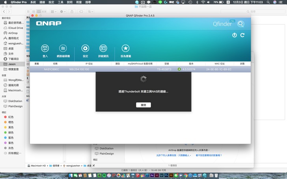Sort by the 名稱 column header
The height and width of the screenshot is (179, 287).
click(55, 64)
